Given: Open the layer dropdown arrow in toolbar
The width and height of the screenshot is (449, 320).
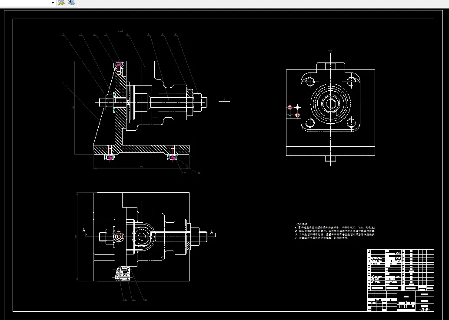Looking at the screenshot, I should click(53, 3).
